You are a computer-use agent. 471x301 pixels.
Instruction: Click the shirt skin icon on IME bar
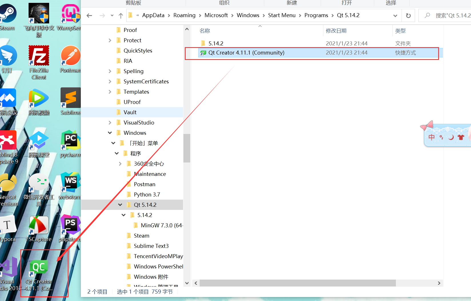pos(461,137)
